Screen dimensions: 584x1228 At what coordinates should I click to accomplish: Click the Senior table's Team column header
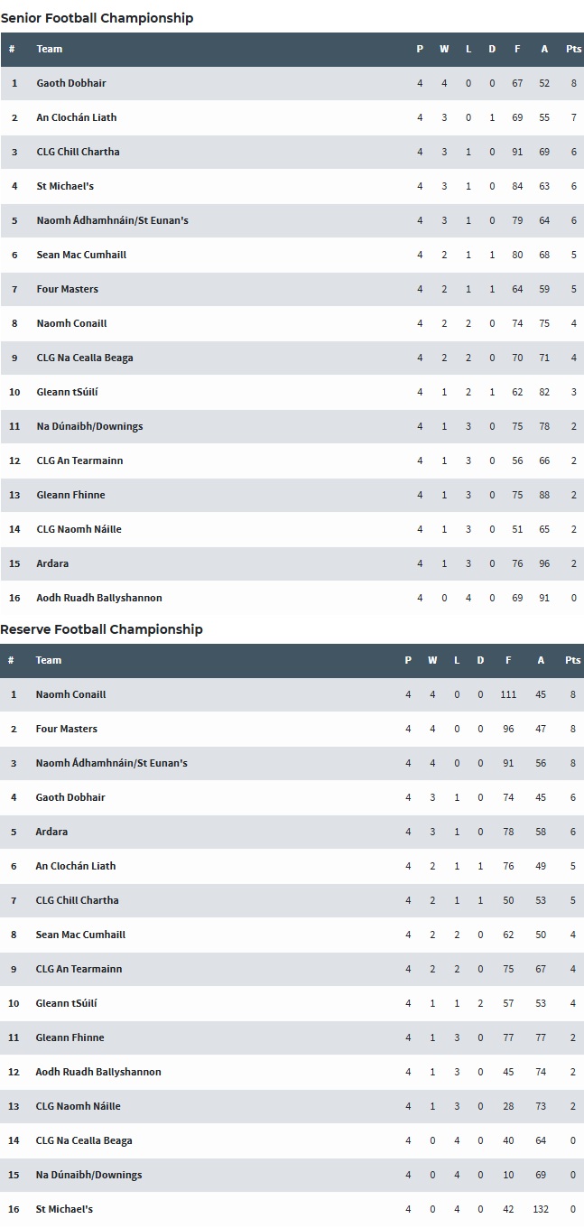click(50, 49)
